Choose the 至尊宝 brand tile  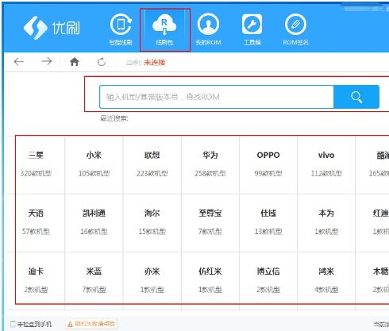coord(210,223)
